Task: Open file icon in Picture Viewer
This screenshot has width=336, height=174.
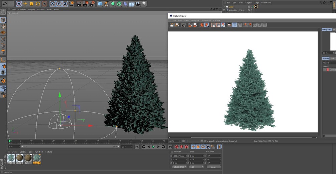Action: click(x=172, y=25)
